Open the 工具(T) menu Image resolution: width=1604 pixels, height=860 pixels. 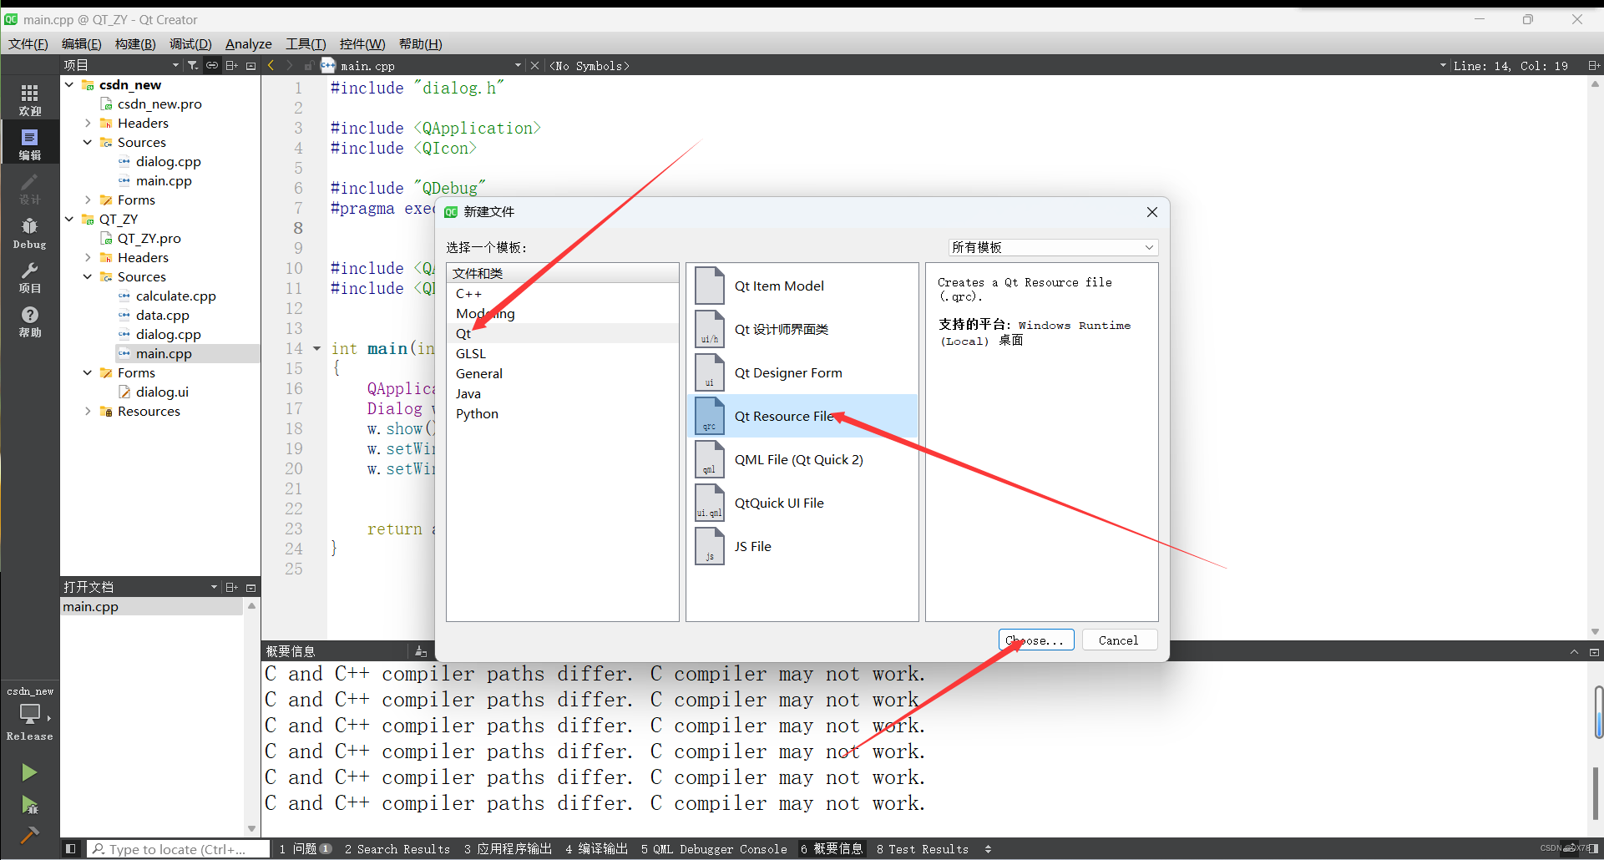pyautogui.click(x=306, y=43)
